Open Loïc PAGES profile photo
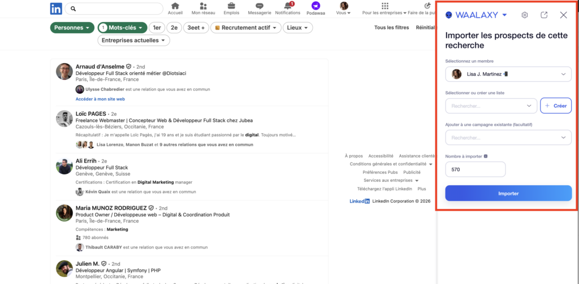 pos(64,119)
